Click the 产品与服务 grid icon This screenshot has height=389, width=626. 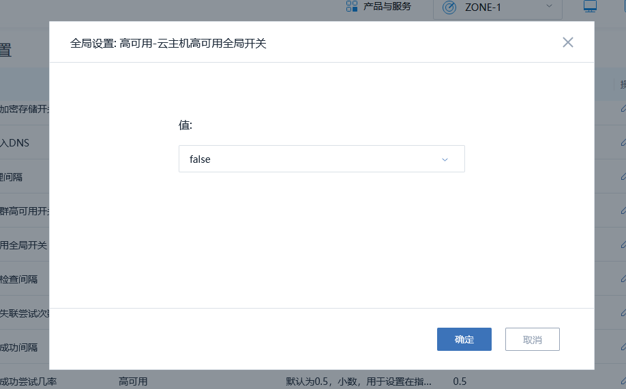pos(352,6)
